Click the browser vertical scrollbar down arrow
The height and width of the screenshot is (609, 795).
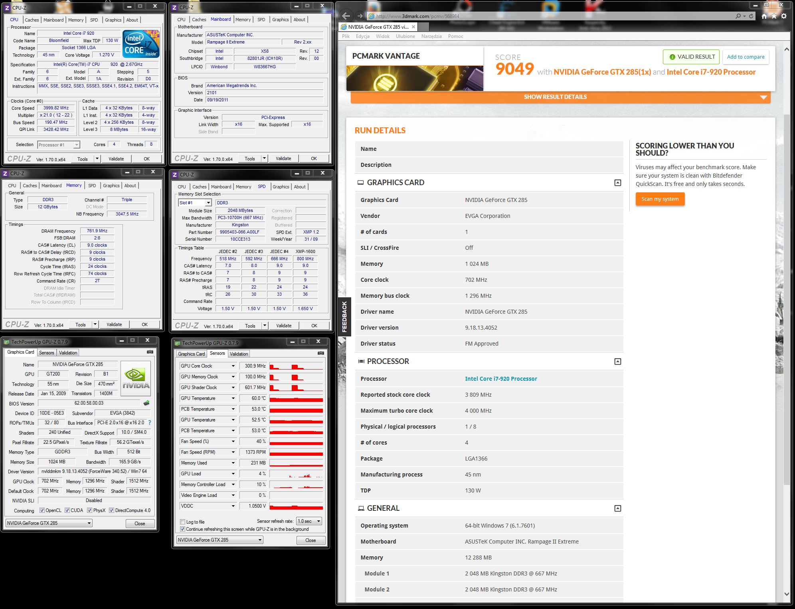(787, 594)
